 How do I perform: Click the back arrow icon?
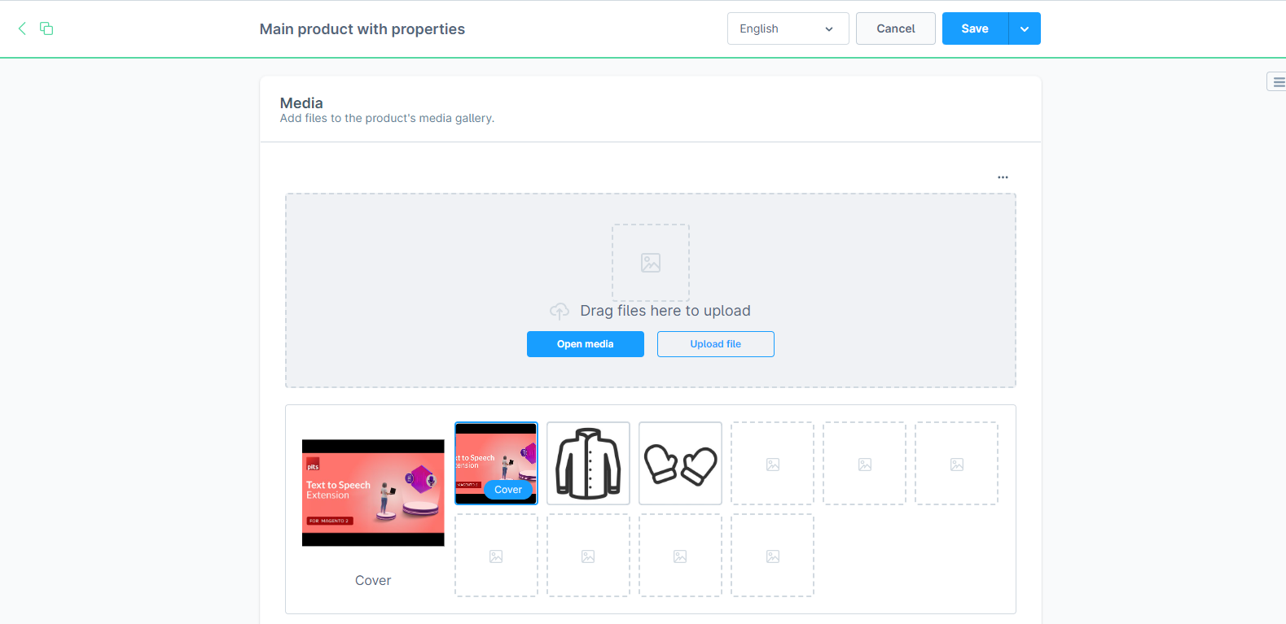pyautogui.click(x=22, y=28)
